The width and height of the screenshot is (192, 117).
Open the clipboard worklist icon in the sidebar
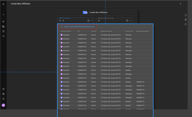pyautogui.click(x=3, y=31)
